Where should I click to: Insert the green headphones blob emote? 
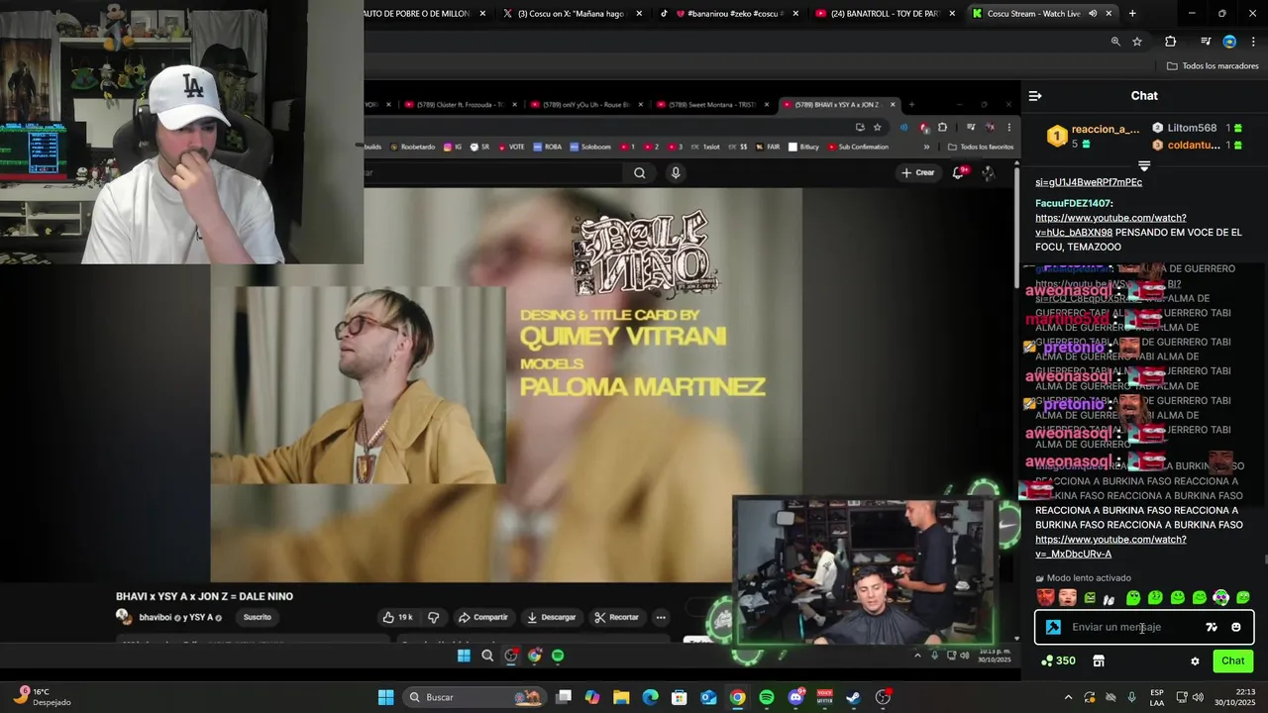click(x=1221, y=597)
